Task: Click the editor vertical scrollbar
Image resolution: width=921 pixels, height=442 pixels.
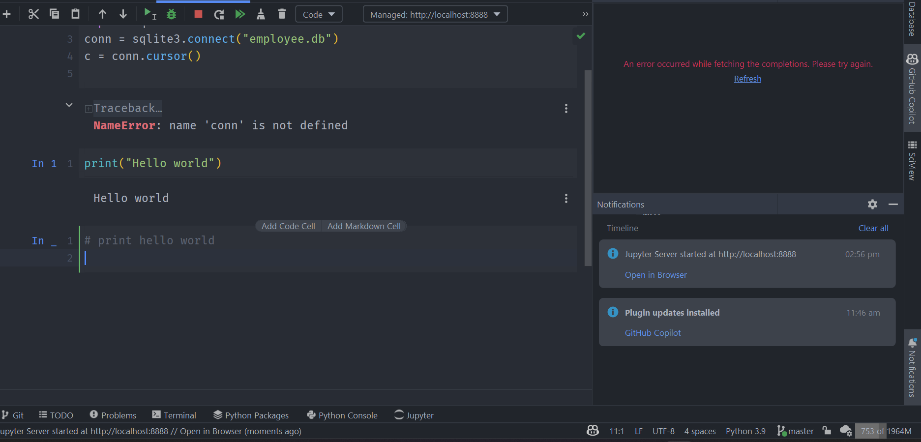Action: pyautogui.click(x=588, y=168)
